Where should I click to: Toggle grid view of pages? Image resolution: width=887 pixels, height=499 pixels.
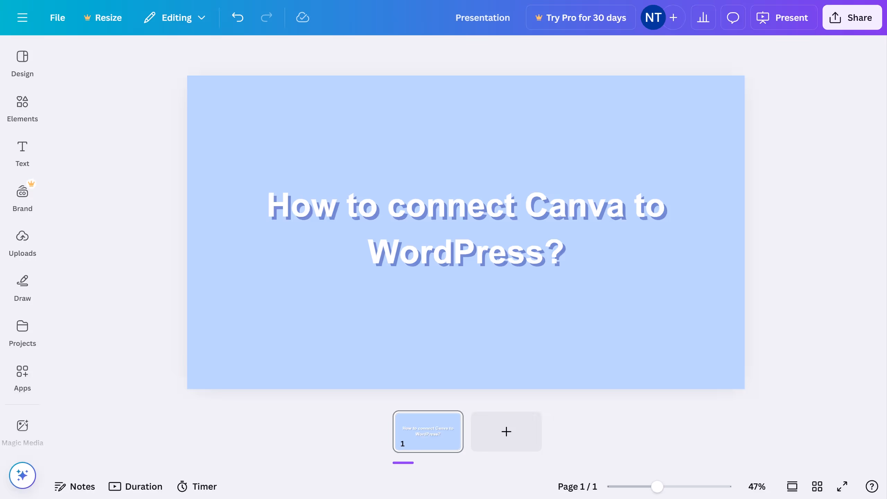point(817,487)
